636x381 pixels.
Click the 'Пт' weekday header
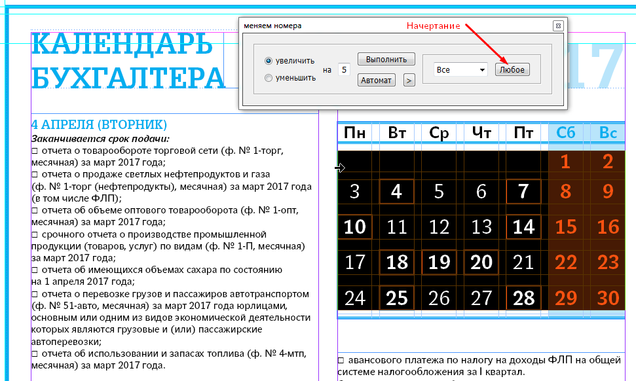[523, 132]
